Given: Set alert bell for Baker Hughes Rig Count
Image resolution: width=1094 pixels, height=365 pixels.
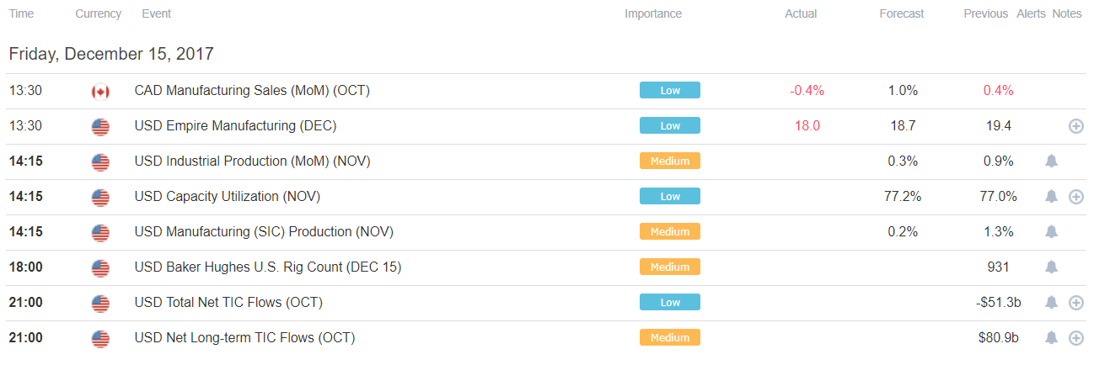Looking at the screenshot, I should [x=1051, y=267].
